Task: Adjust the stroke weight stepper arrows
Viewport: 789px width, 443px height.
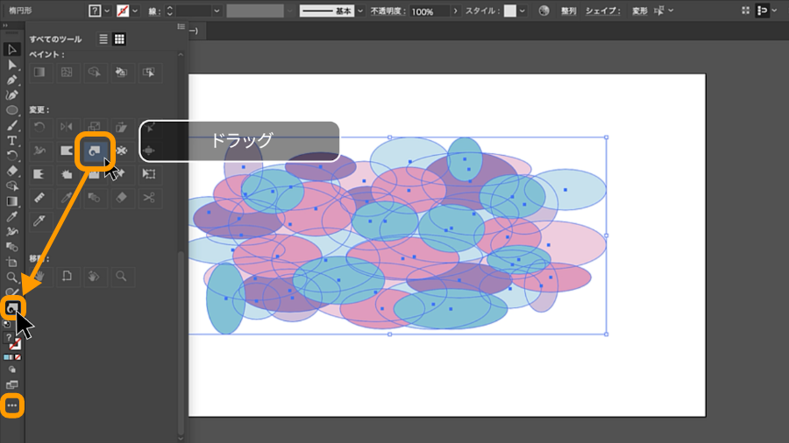Action: [x=169, y=11]
